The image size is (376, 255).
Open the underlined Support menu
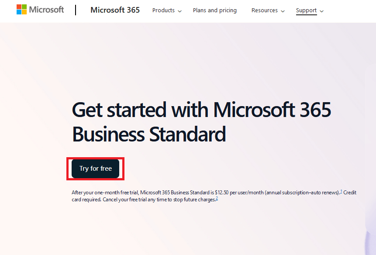(x=307, y=10)
